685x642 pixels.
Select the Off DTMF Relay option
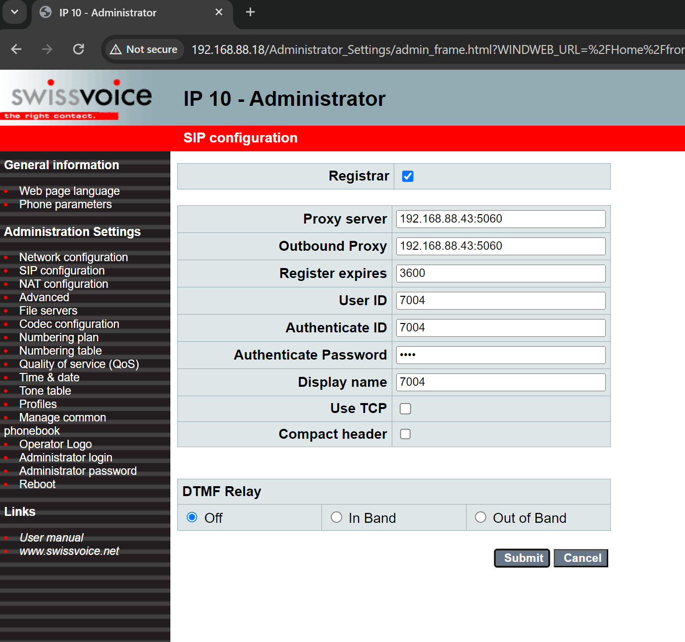click(x=192, y=517)
